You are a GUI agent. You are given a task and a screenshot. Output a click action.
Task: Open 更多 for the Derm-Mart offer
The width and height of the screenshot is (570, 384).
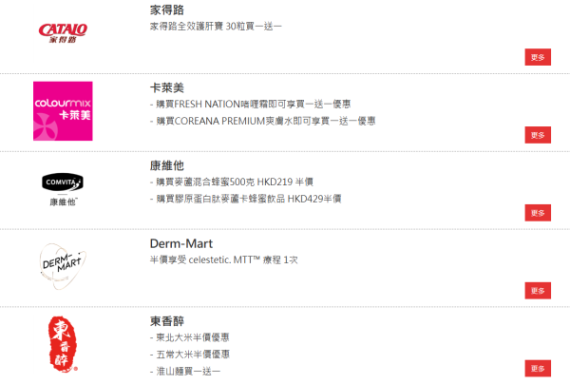(x=538, y=291)
